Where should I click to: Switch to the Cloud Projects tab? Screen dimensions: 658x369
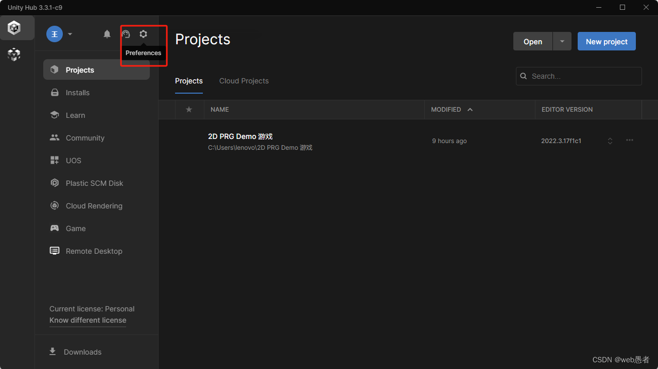coord(244,81)
